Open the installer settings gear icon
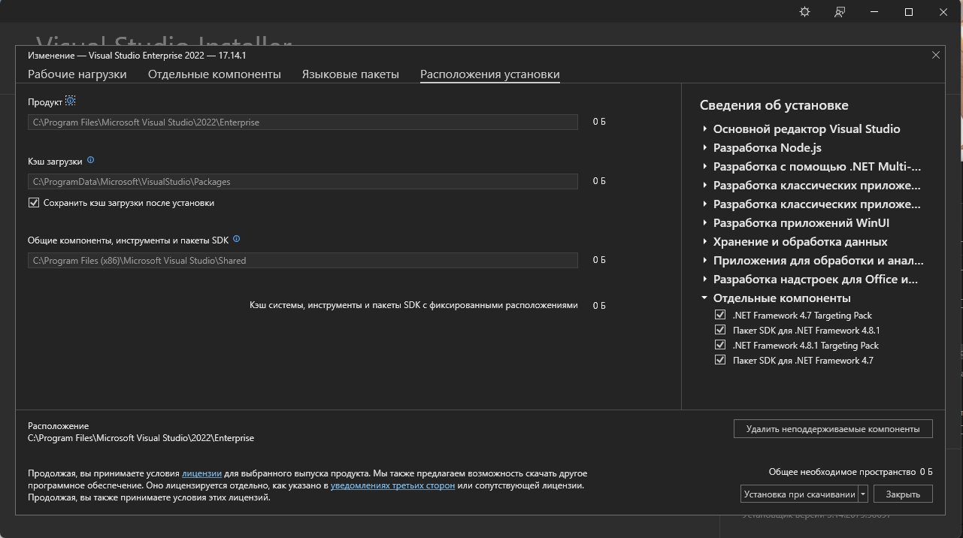This screenshot has height=538, width=963. tap(804, 12)
